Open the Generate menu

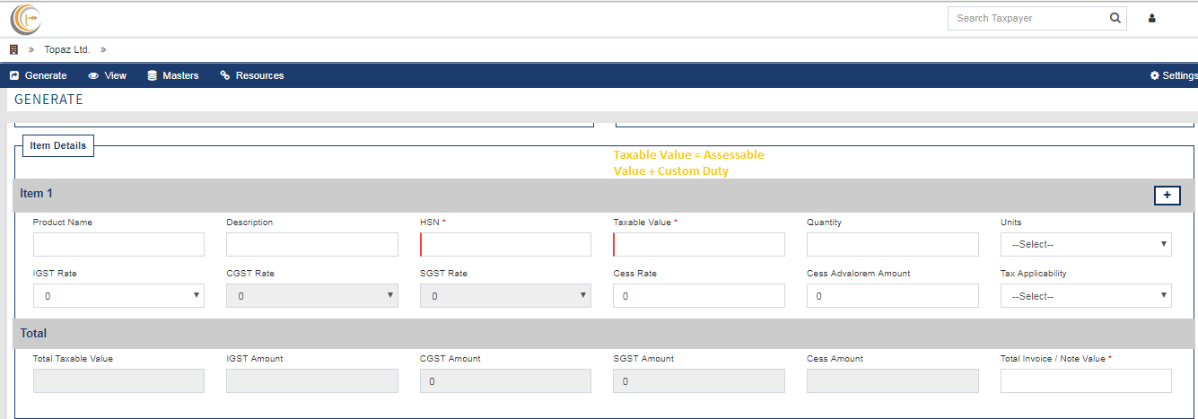pos(39,75)
